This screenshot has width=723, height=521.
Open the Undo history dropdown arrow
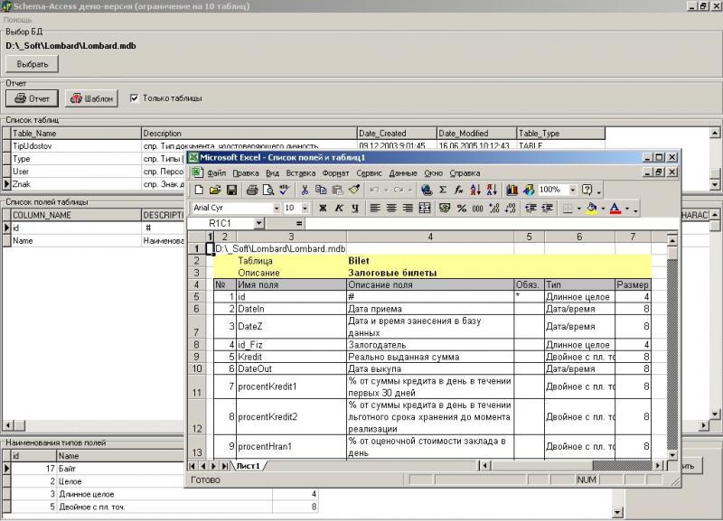[x=386, y=190]
